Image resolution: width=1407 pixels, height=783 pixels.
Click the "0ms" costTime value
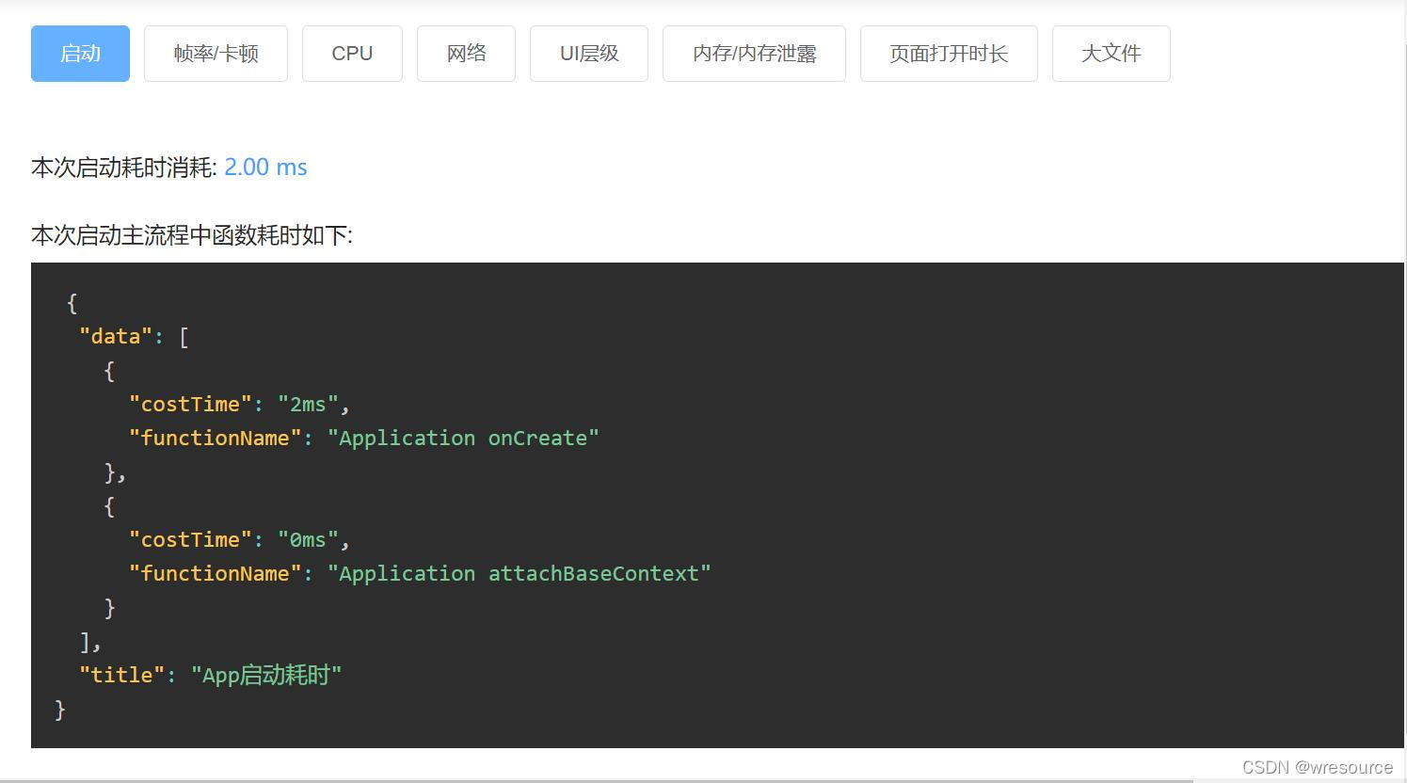(308, 539)
